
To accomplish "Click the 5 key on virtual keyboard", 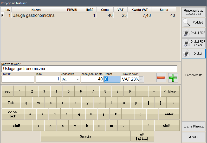I will pyautogui.click(x=69, y=91).
